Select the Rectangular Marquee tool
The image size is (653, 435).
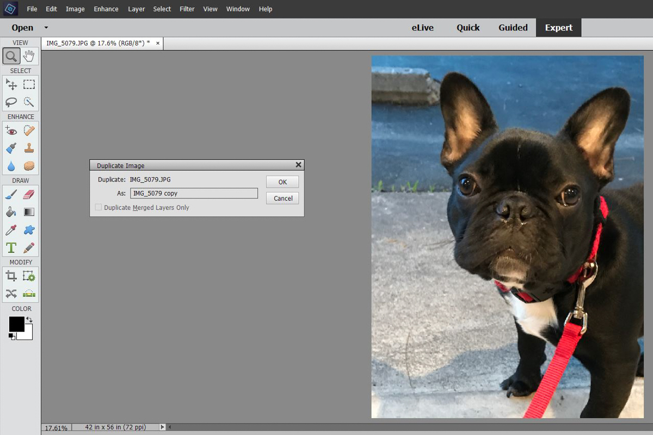pyautogui.click(x=29, y=84)
